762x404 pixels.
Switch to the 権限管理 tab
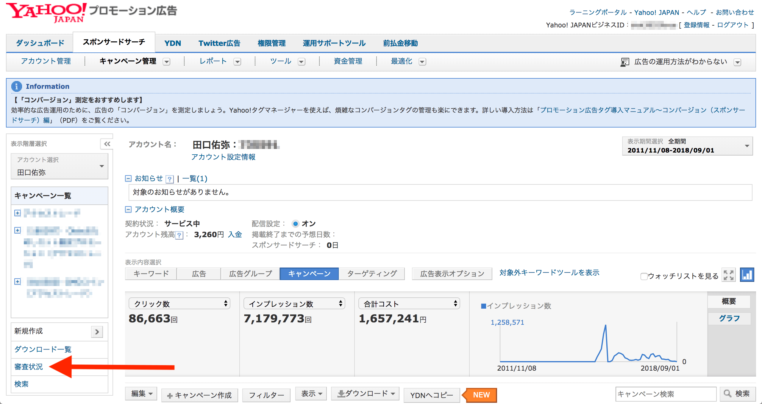tap(271, 43)
